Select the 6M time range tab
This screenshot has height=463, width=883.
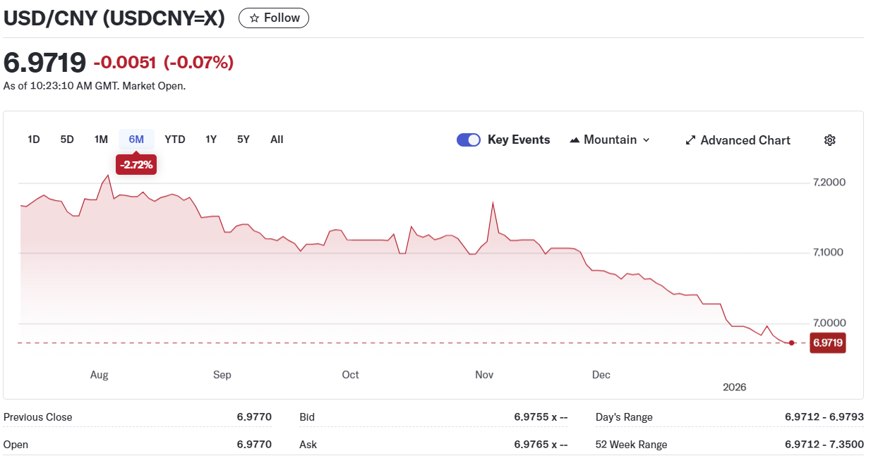click(136, 140)
